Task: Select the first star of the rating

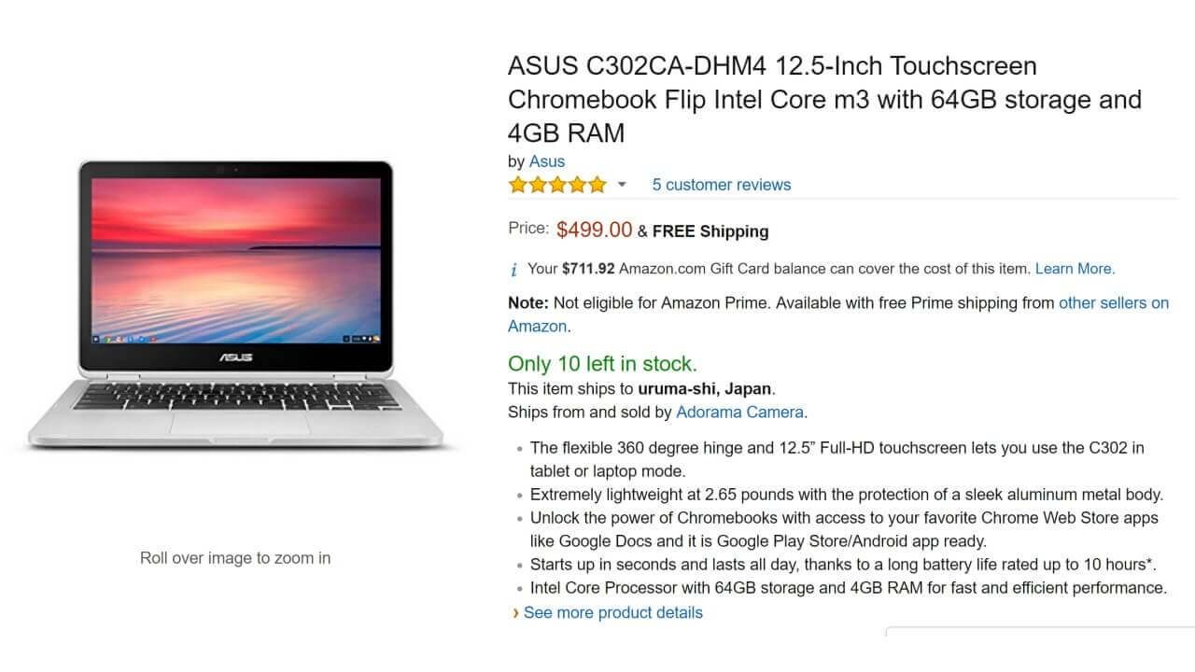Action: [515, 185]
